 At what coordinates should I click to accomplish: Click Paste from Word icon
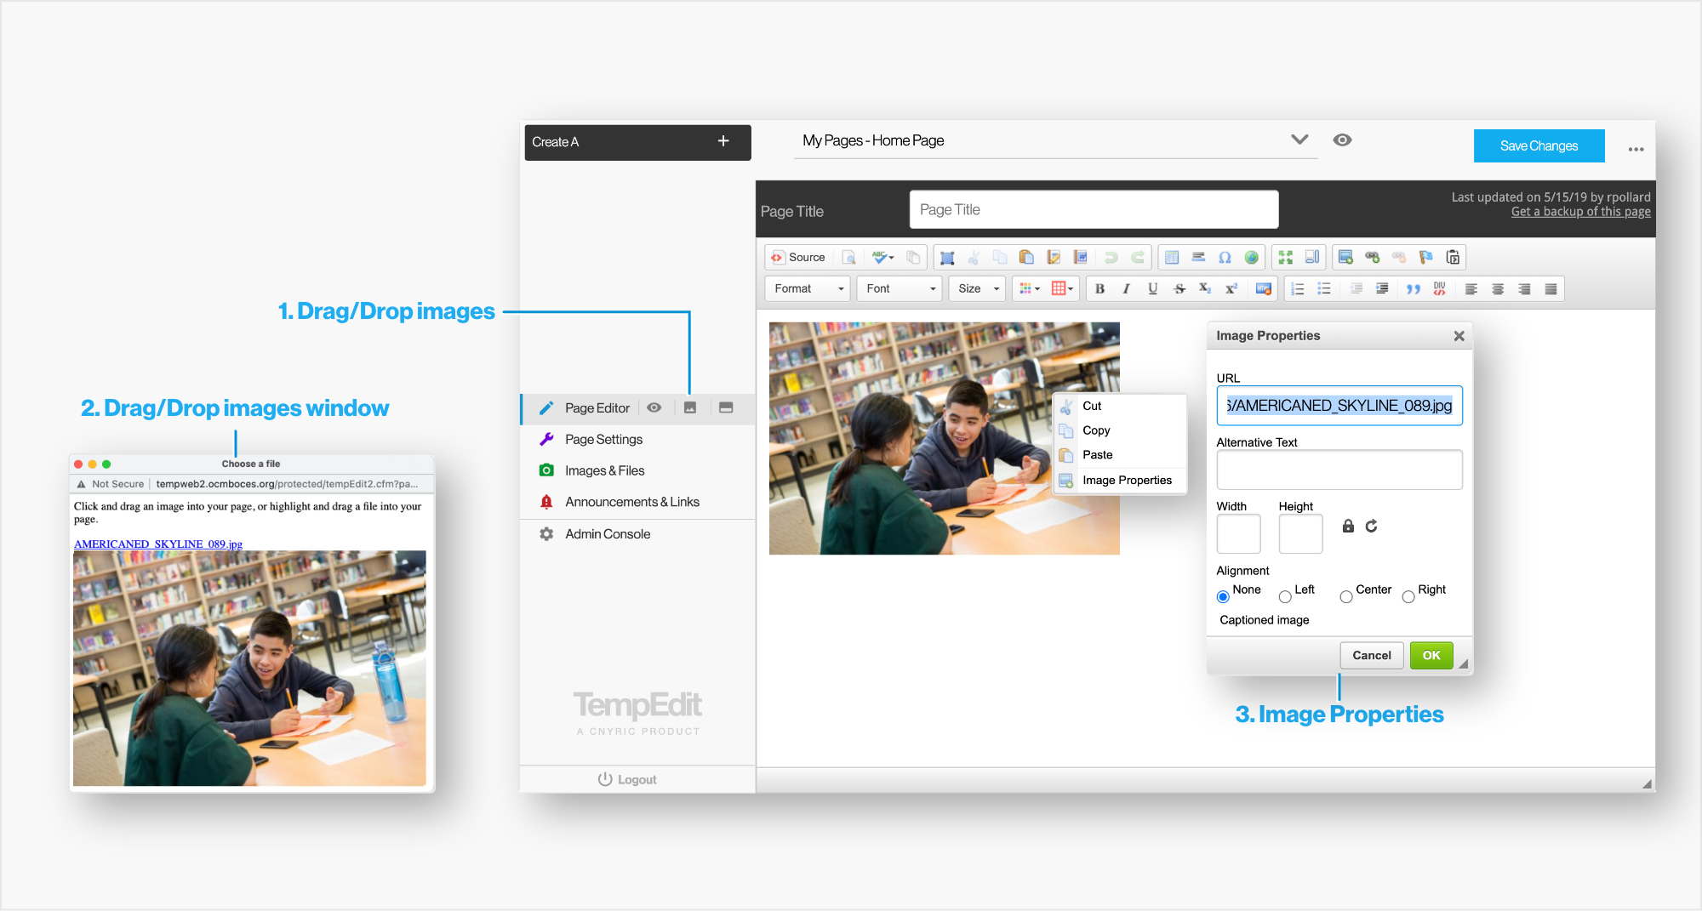click(1081, 257)
